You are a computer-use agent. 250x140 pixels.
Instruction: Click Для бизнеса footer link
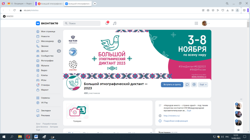(42, 127)
